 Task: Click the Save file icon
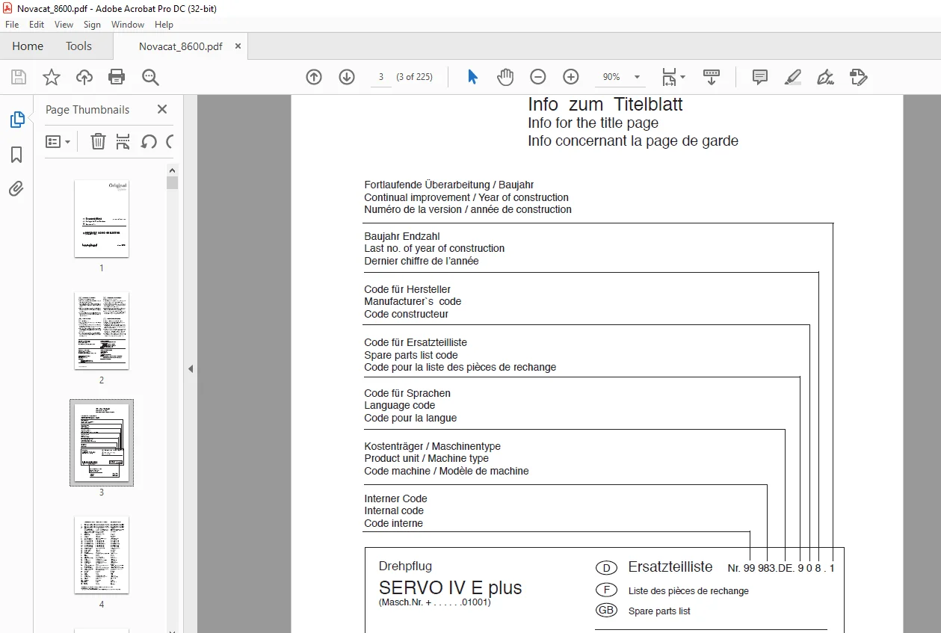(x=19, y=77)
